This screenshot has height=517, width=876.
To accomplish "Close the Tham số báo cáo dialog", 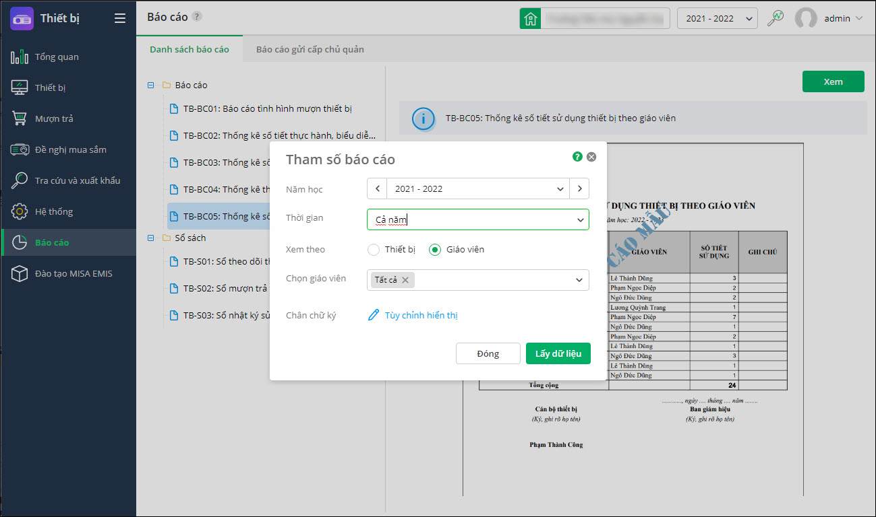I will pos(591,157).
